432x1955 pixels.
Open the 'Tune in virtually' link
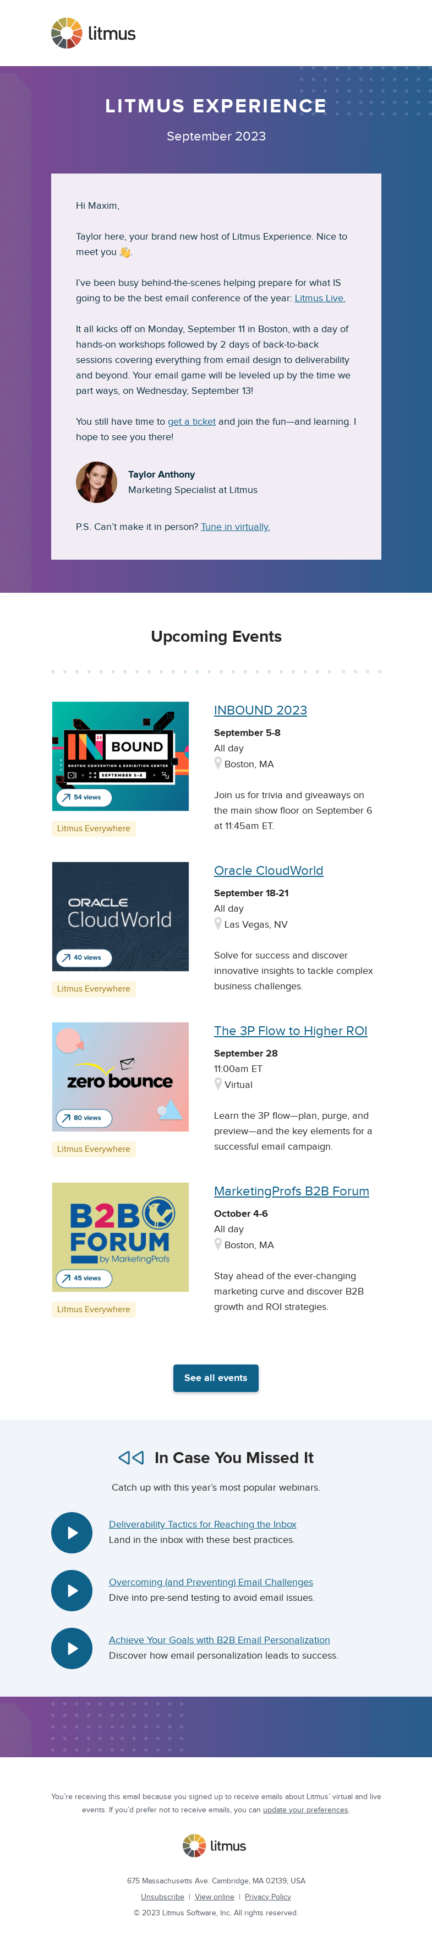(235, 527)
